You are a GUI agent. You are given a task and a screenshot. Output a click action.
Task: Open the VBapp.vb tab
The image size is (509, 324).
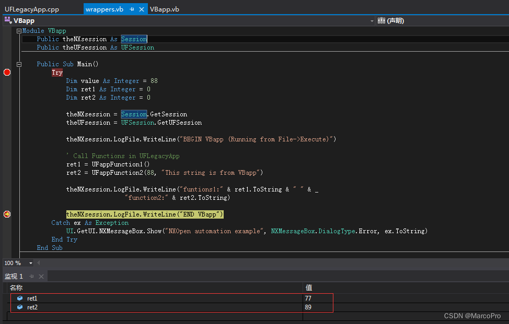point(164,9)
